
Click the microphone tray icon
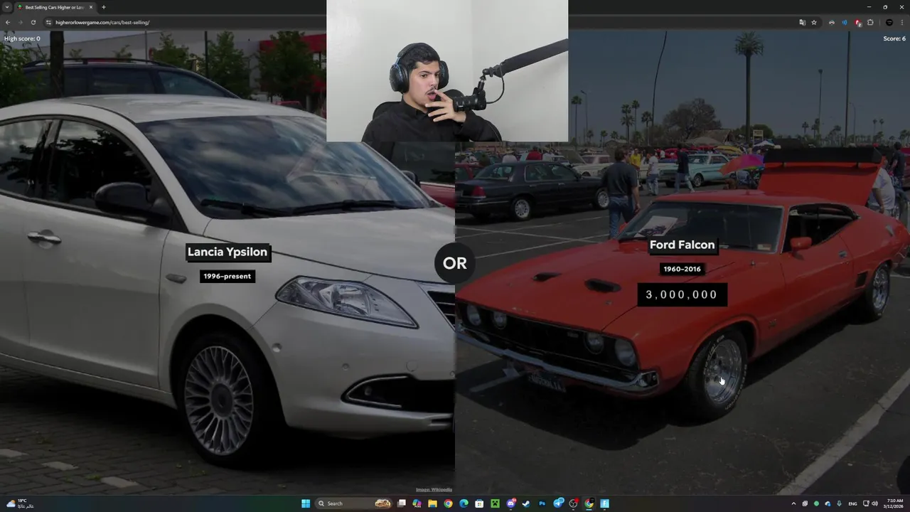840,503
